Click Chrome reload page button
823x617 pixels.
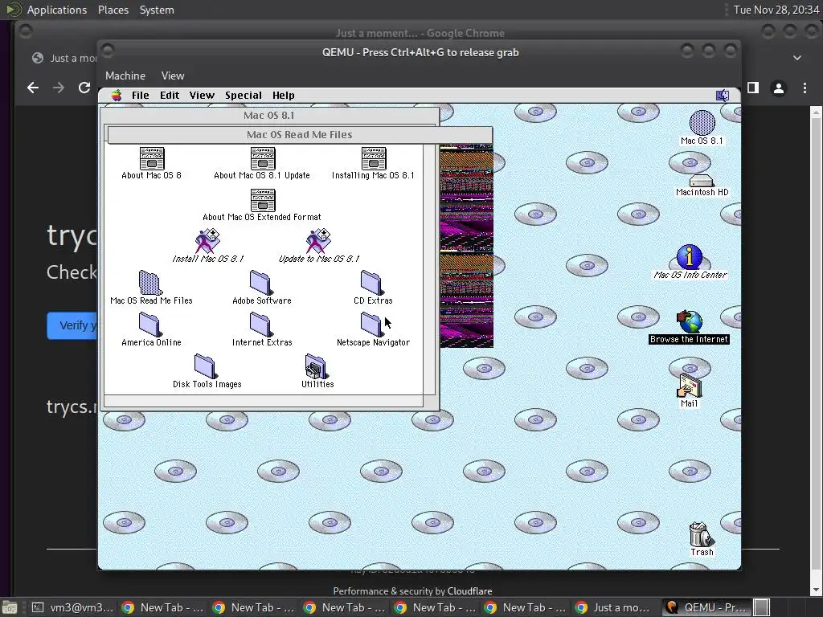(84, 88)
